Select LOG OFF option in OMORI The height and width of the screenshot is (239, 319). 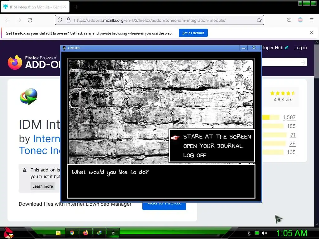click(x=194, y=155)
